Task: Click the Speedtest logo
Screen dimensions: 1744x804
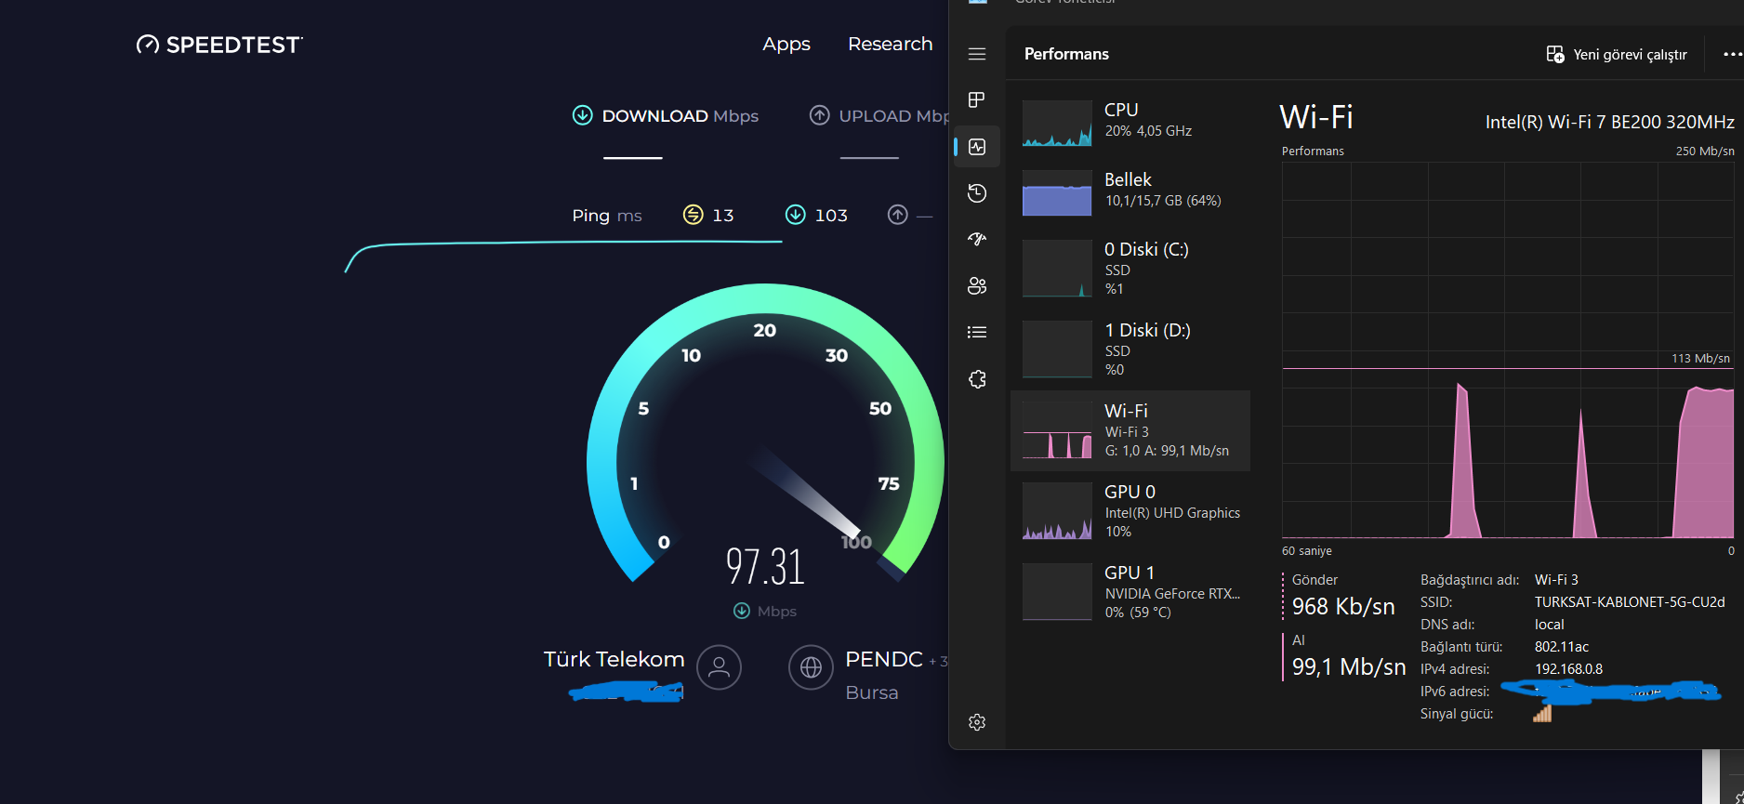Action: tap(219, 45)
